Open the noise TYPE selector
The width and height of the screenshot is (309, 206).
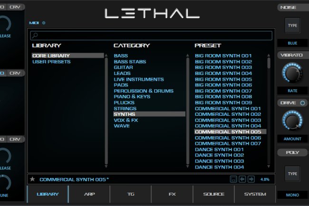point(292,25)
